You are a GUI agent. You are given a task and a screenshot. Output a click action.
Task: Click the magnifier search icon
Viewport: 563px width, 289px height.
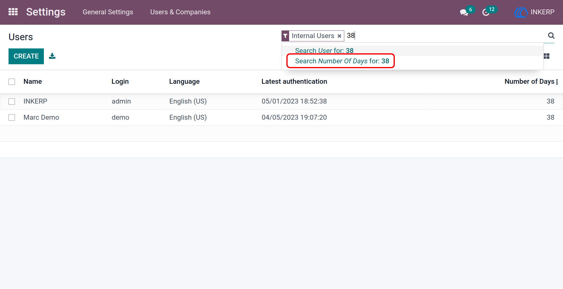click(x=551, y=36)
